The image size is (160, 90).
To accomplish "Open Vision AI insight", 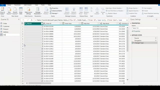I will tap(145, 11).
